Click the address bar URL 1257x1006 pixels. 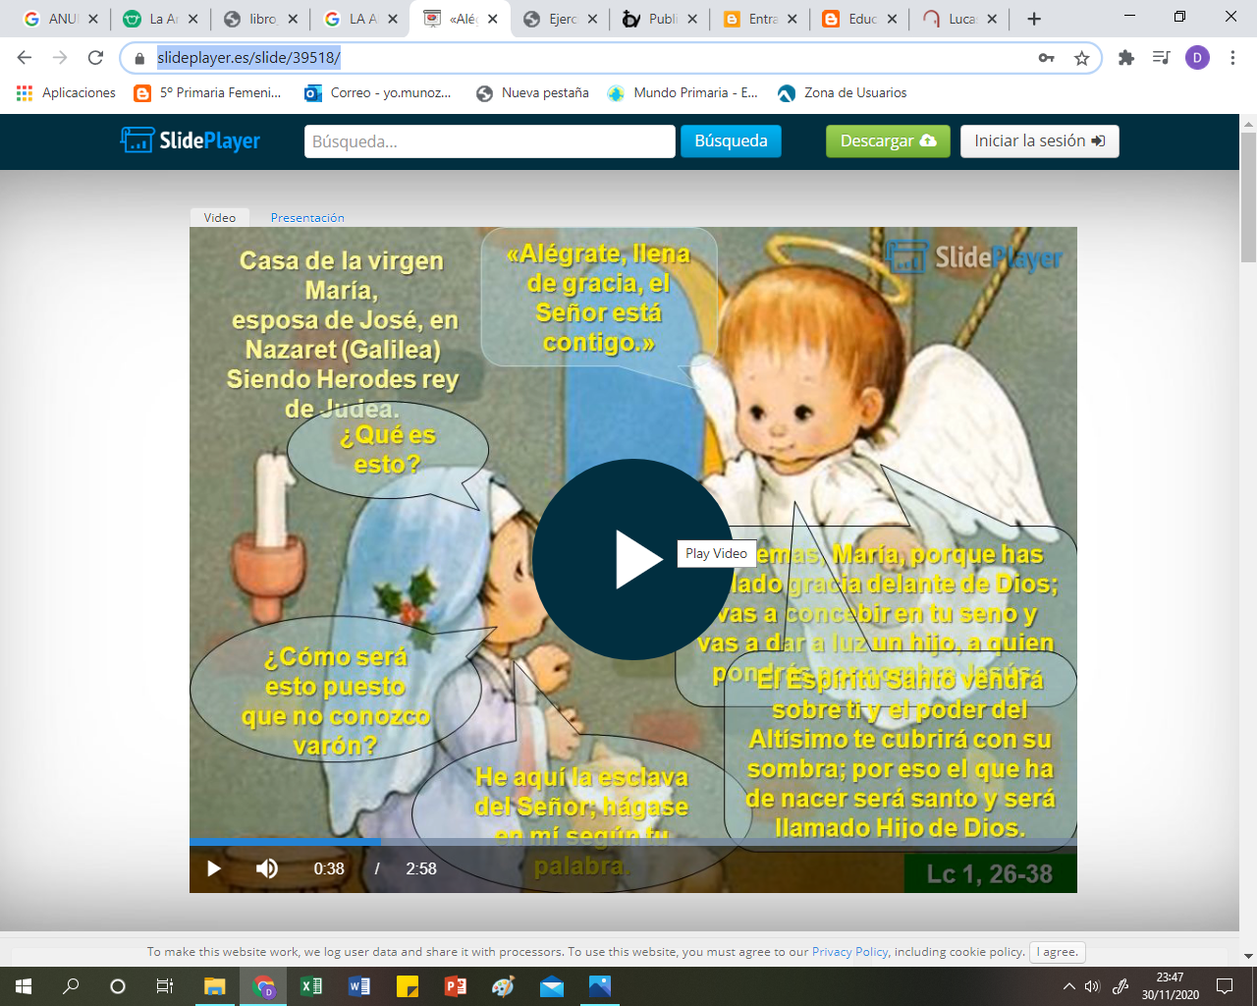(x=248, y=58)
